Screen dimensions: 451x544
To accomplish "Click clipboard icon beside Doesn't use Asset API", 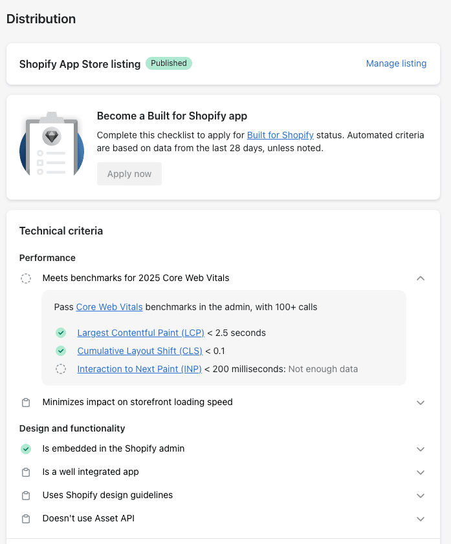I will click(26, 519).
